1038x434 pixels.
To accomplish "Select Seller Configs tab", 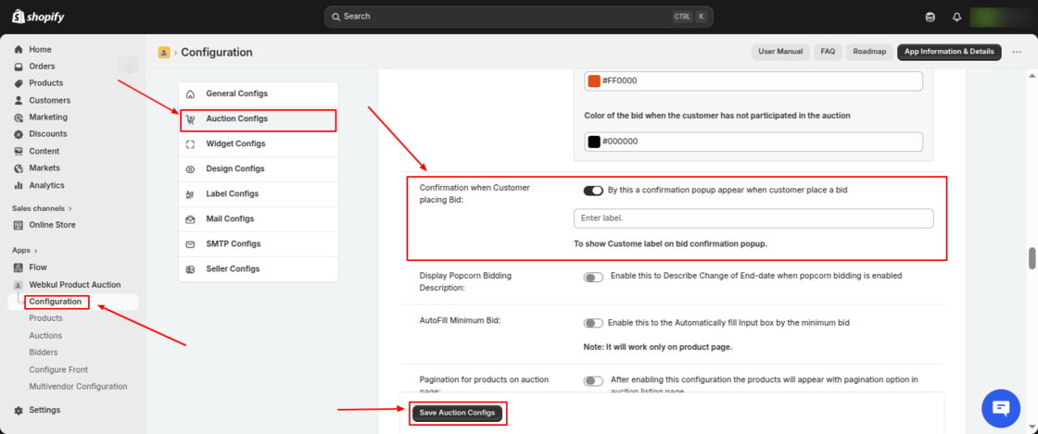I will pyautogui.click(x=259, y=269).
